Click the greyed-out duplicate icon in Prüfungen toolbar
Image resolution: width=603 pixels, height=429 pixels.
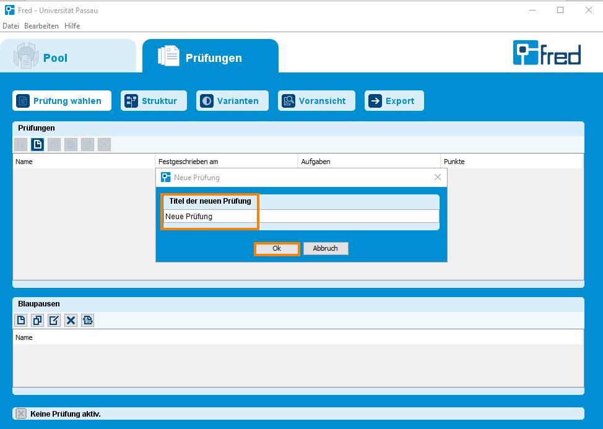[x=54, y=144]
